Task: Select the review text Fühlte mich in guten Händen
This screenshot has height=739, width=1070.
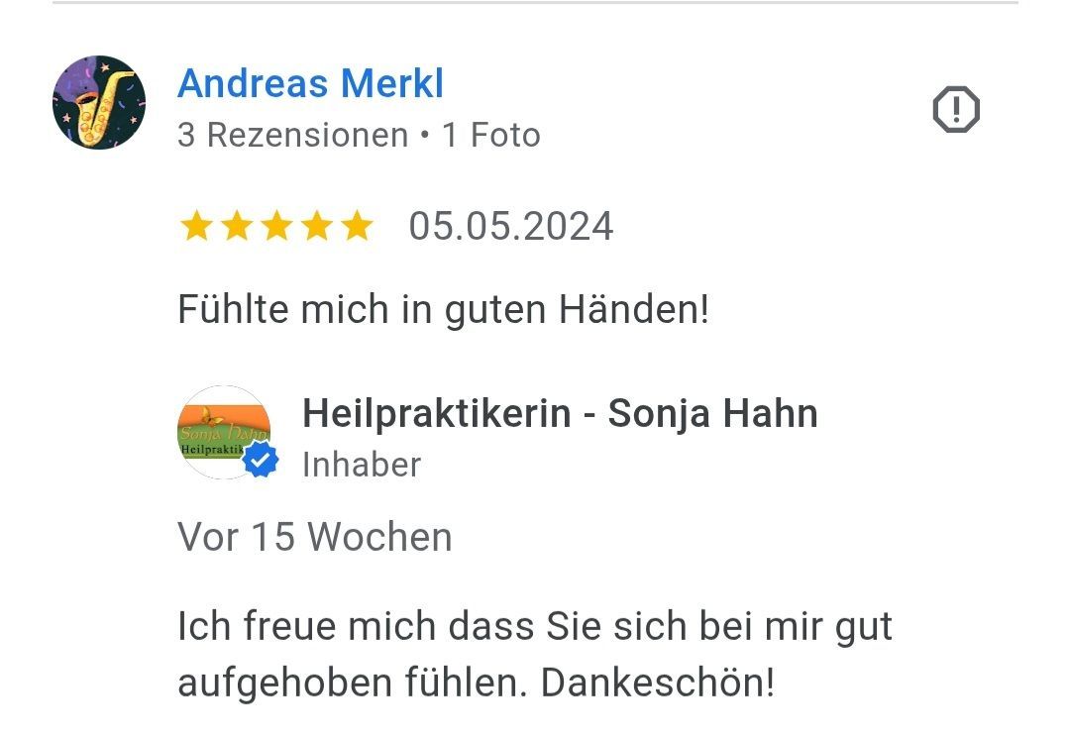Action: [444, 310]
